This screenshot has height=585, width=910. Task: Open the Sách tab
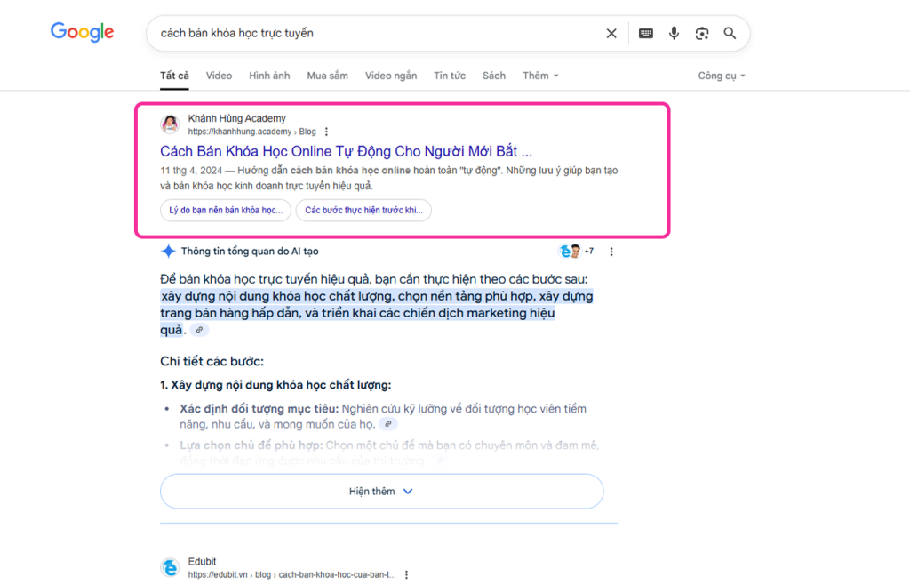coord(494,76)
